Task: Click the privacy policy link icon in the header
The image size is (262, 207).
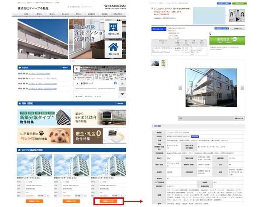Action: (x=68, y=7)
